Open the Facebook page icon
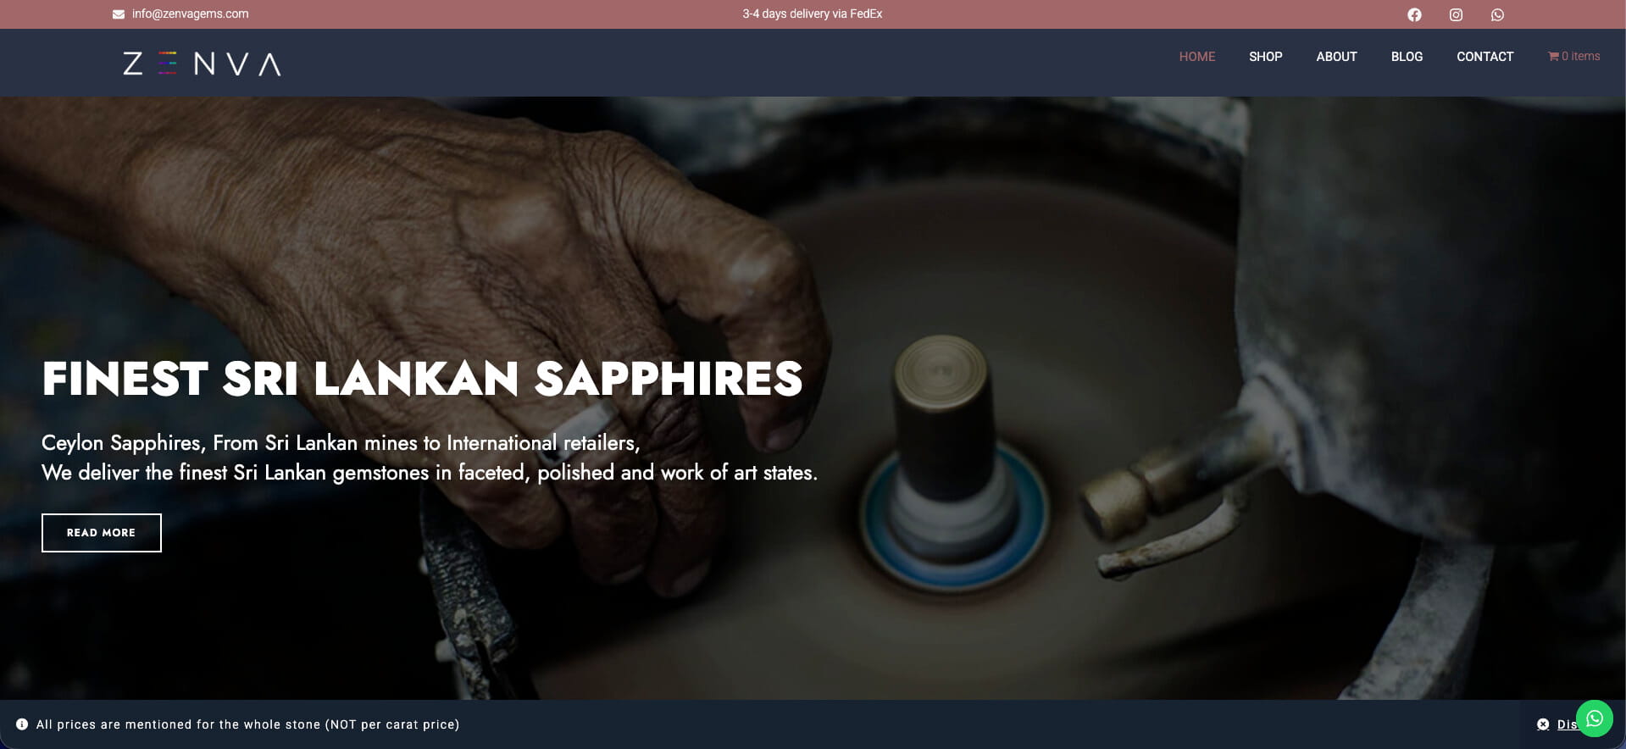Screen dimensions: 1626x749 [1414, 14]
